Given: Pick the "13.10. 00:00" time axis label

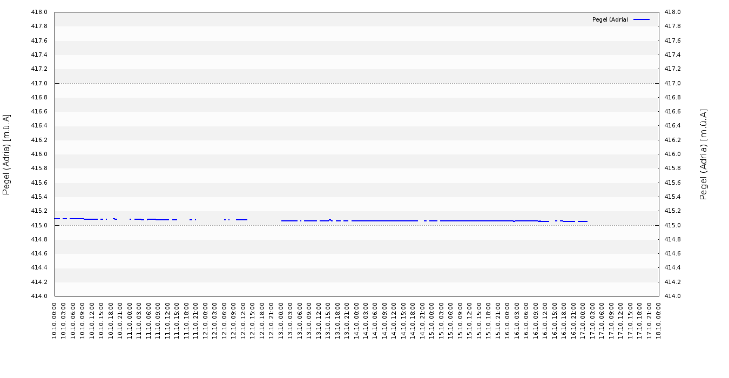Looking at the screenshot, I should pyautogui.click(x=281, y=321).
